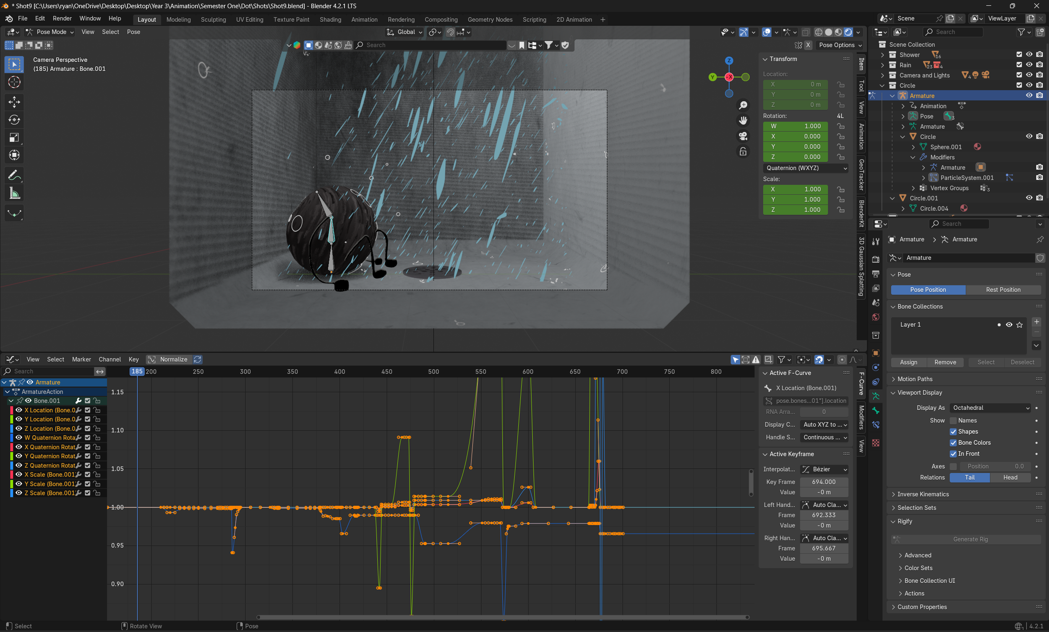Select the Annotate pencil tool
1049x632 pixels.
coord(14,175)
